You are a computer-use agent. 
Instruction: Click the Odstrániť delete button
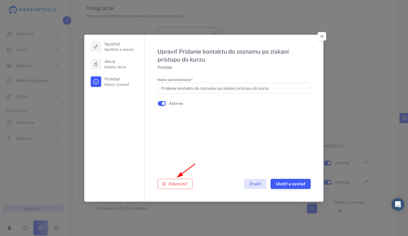click(175, 184)
